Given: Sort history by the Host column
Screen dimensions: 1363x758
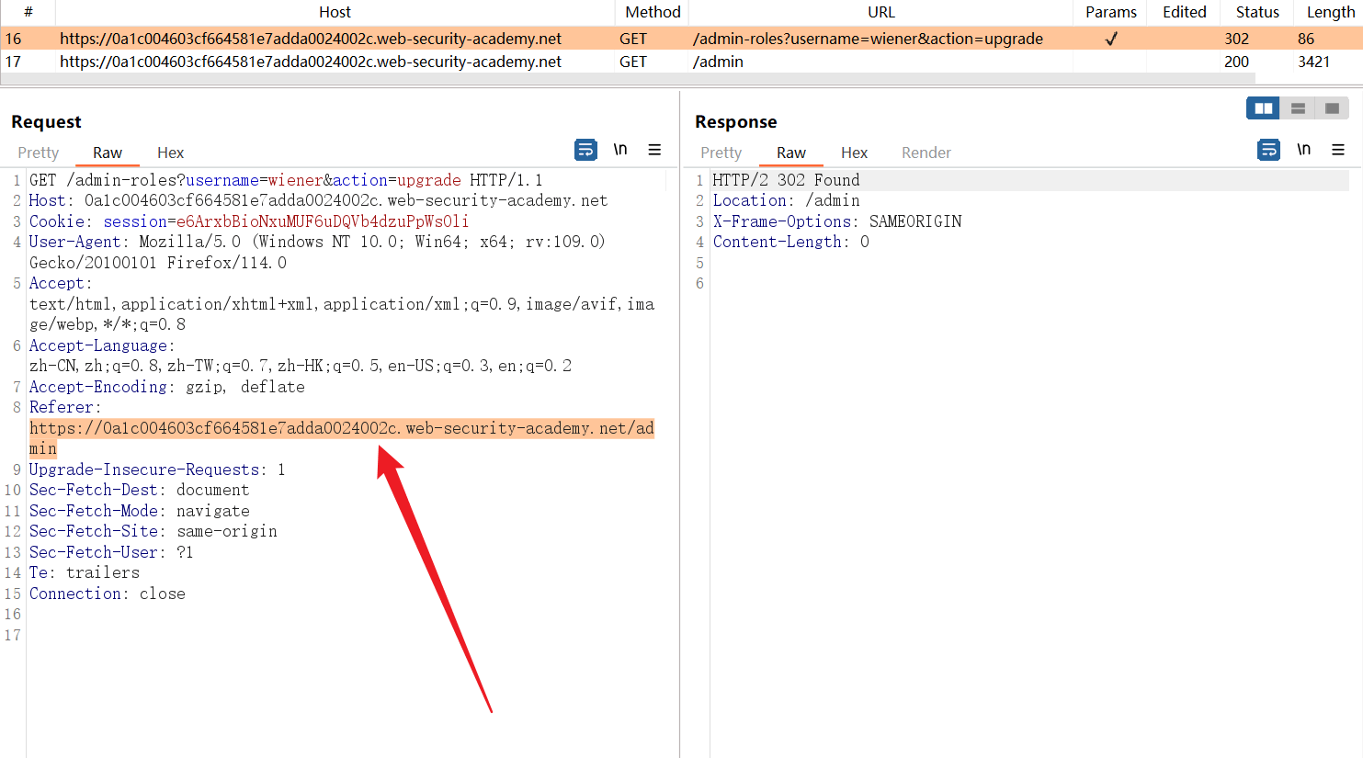Looking at the screenshot, I should pos(335,12).
